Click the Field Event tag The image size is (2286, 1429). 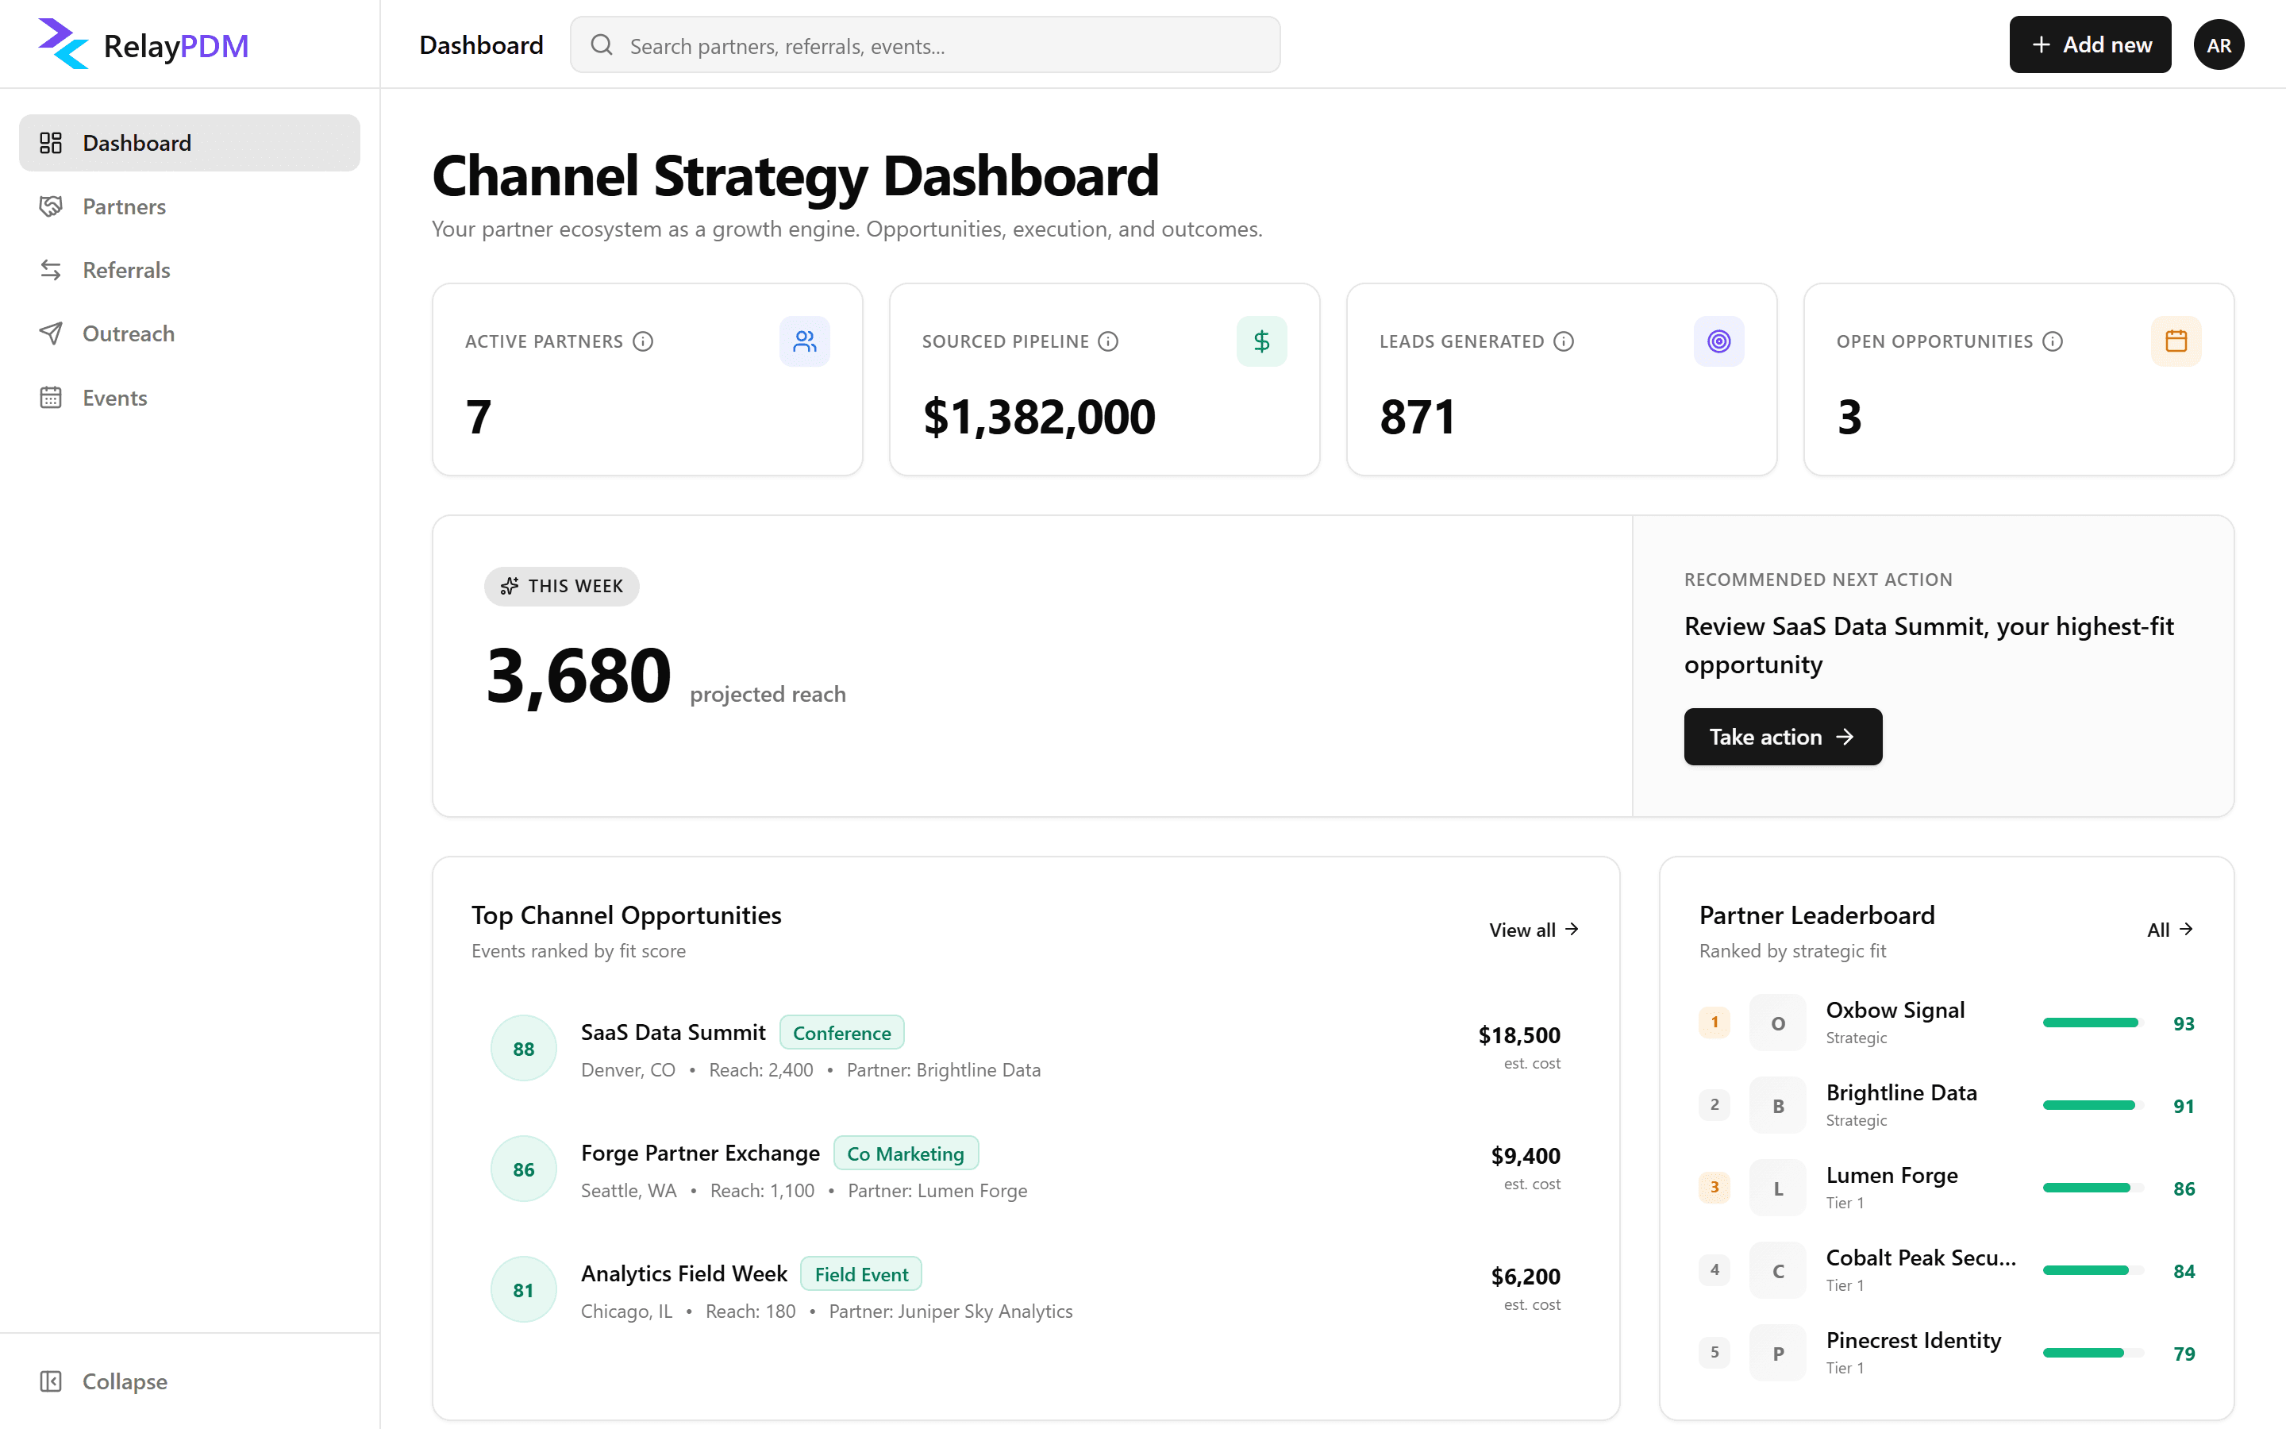pyautogui.click(x=861, y=1274)
